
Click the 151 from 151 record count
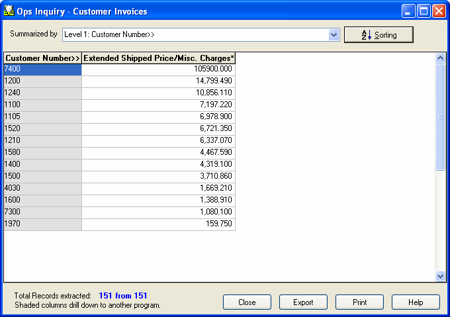[x=123, y=295]
